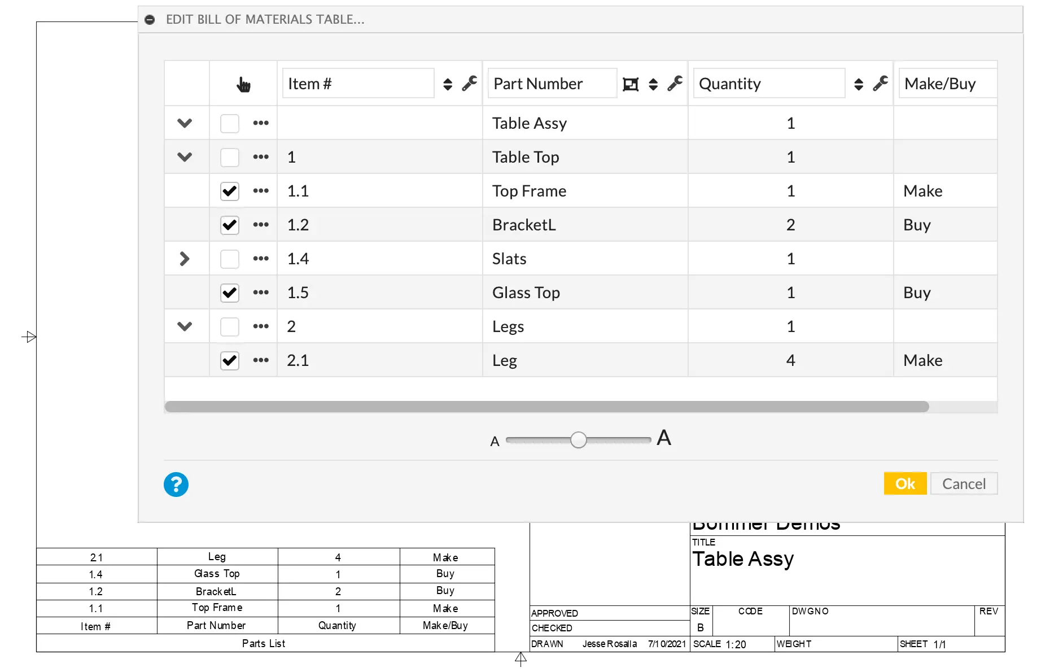This screenshot has height=672, width=1041.
Task: Cancel the Edit Bill of Materials dialog
Action: pos(964,483)
